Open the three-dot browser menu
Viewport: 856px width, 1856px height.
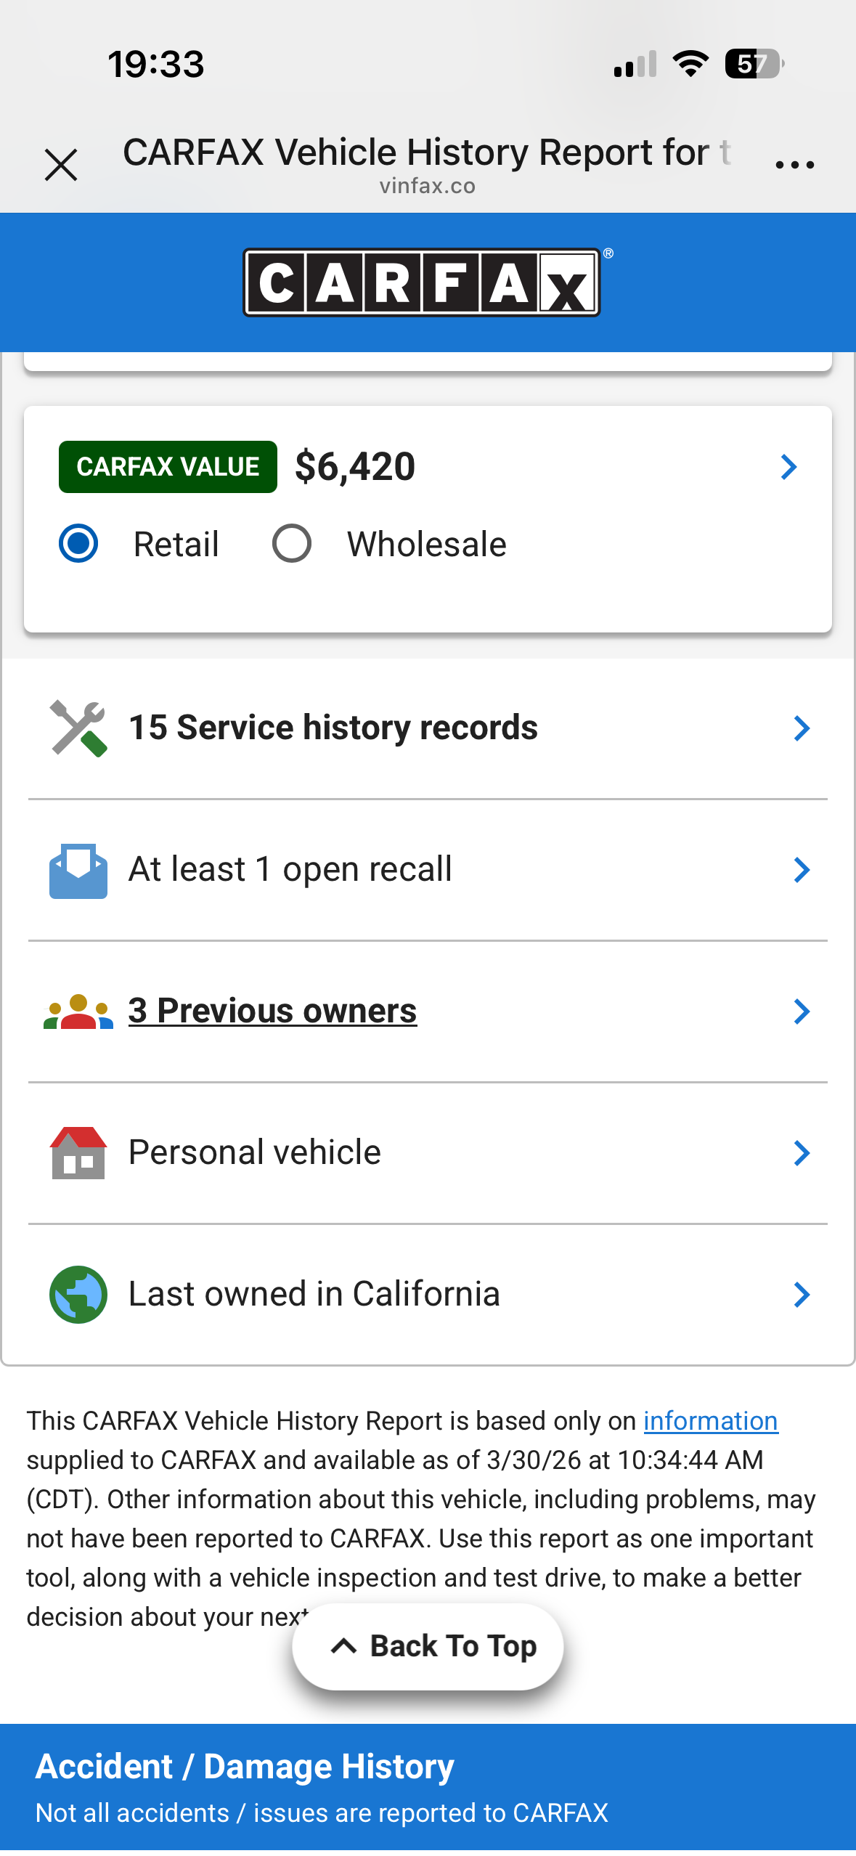tap(794, 165)
